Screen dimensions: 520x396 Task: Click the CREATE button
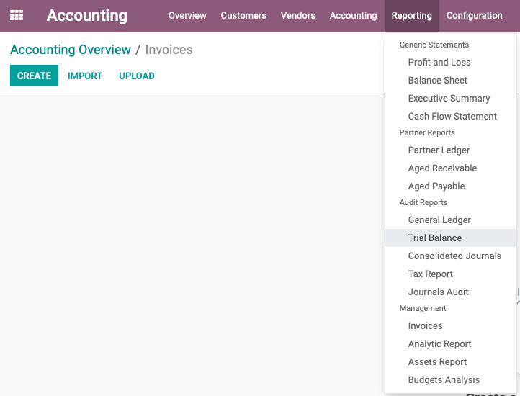[34, 76]
